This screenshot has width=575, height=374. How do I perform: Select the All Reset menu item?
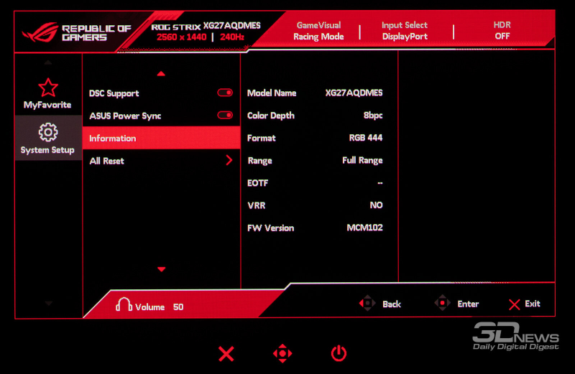point(161,161)
